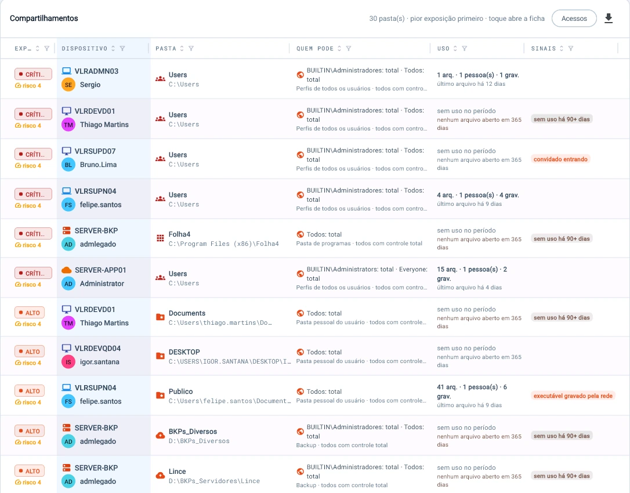Click the monitor icon next to VLRDEVQD04

66,349
